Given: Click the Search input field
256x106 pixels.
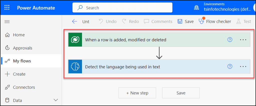Looking at the screenshot, I should point(122,7).
